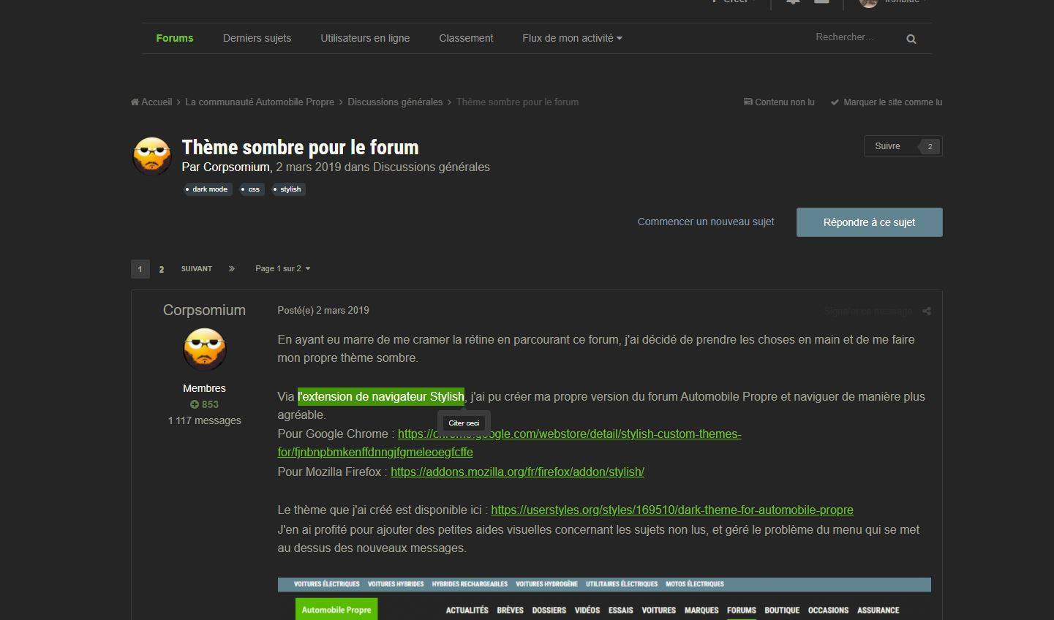Click topic title Thème sombre pour le forum
Image resolution: width=1054 pixels, height=620 pixels.
click(300, 147)
